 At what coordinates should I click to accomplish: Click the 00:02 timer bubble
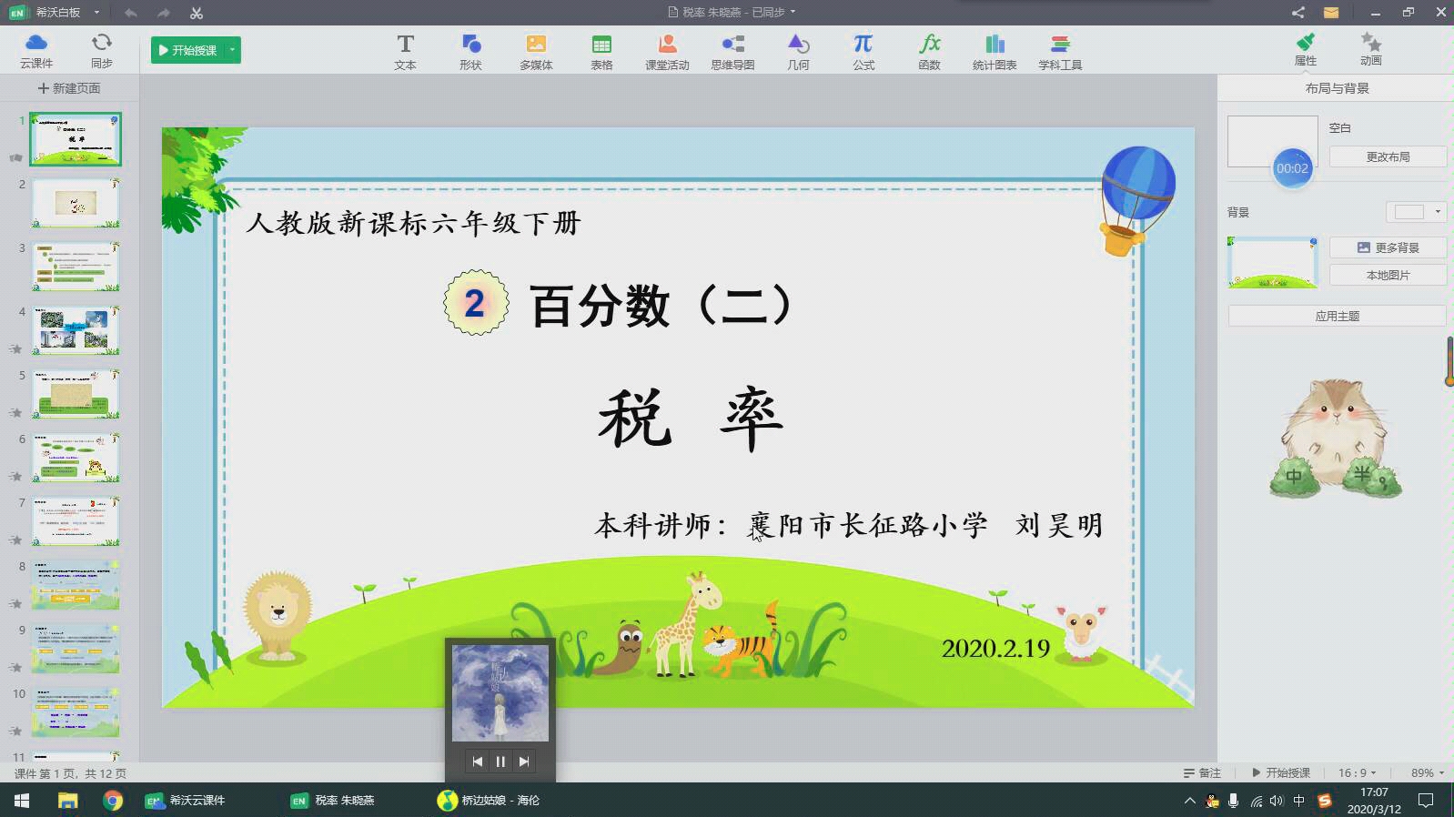click(x=1292, y=168)
